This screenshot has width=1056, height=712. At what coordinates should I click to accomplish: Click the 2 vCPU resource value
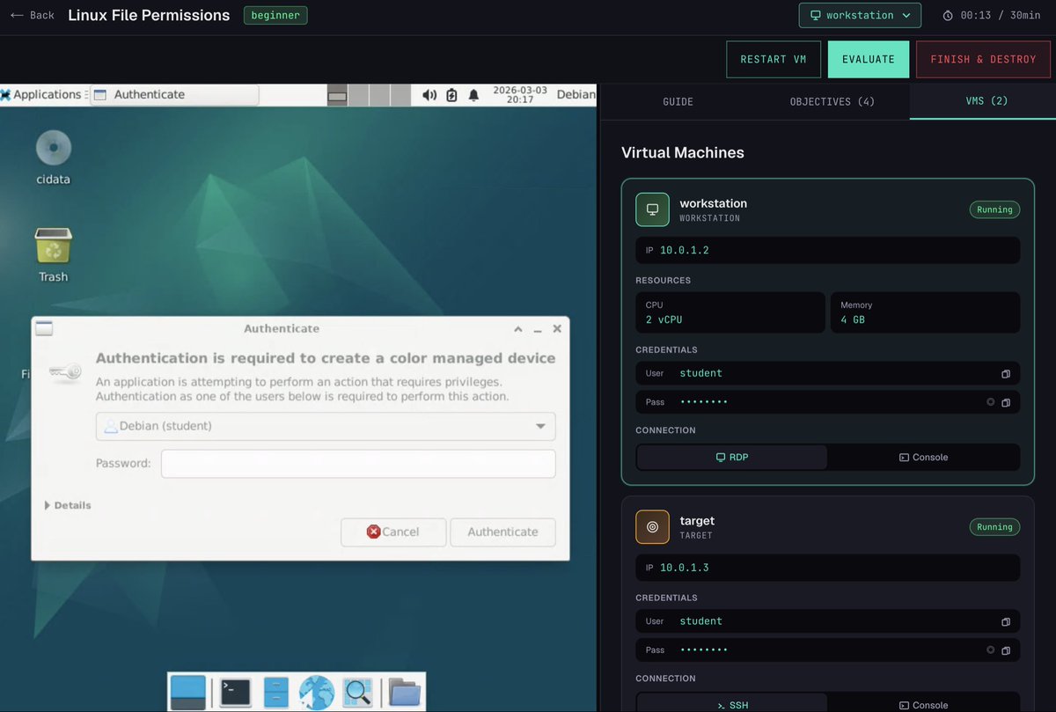(664, 319)
